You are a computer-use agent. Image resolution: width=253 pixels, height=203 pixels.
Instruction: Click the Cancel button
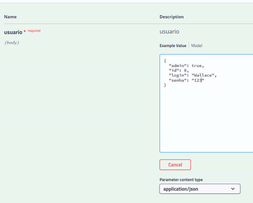[175, 165]
